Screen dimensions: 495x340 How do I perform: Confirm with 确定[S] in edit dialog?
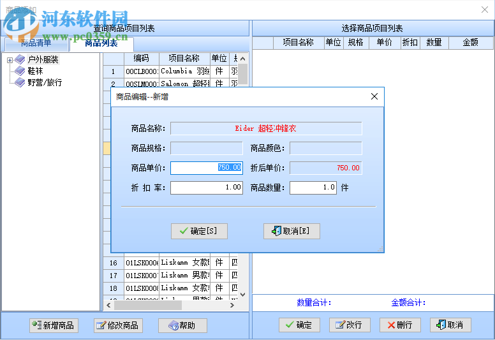tap(199, 231)
